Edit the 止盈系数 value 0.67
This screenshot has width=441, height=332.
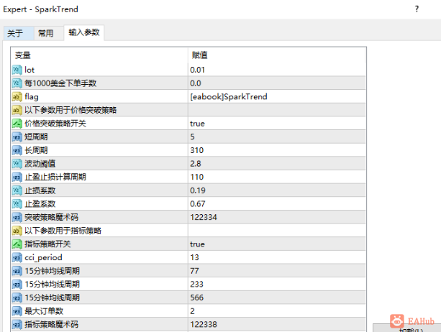[x=277, y=203]
